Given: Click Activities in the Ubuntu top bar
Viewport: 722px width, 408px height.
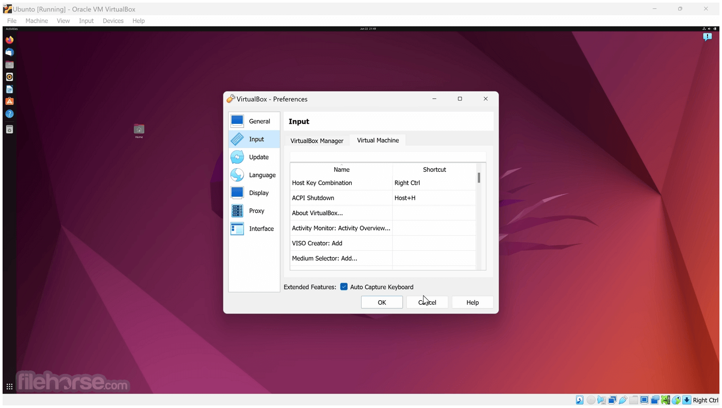Looking at the screenshot, I should click(12, 29).
